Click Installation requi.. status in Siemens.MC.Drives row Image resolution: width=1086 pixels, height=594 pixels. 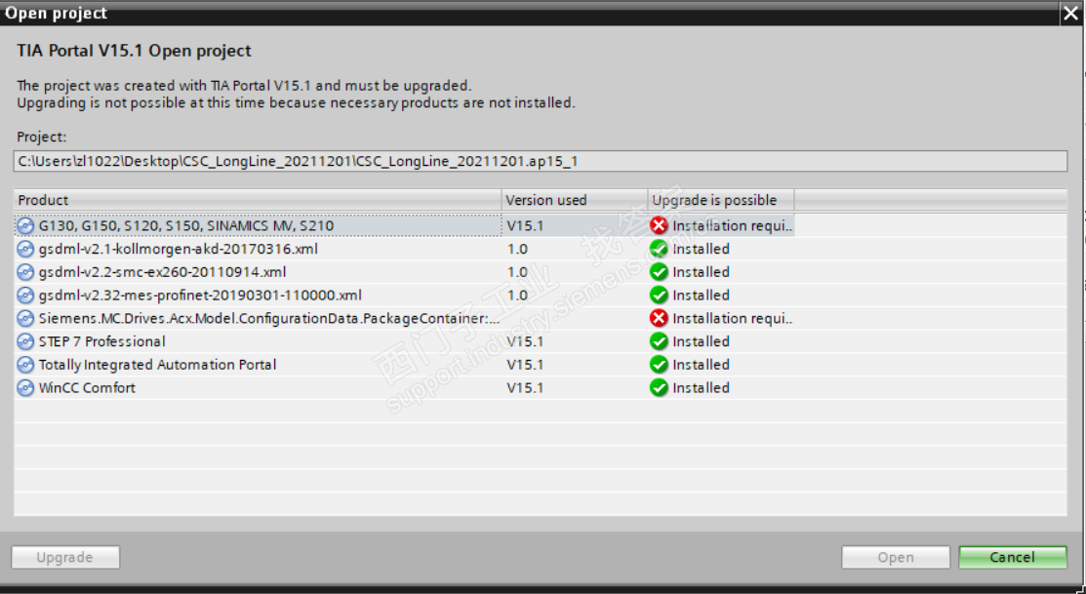coord(732,319)
